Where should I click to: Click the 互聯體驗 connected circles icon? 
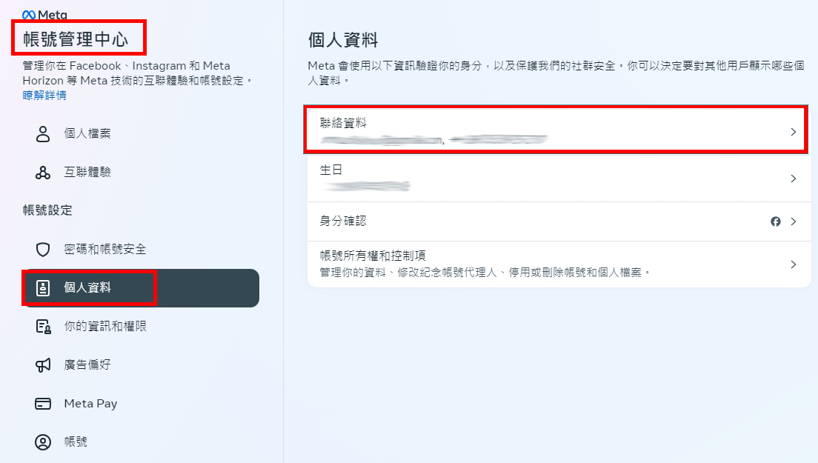(x=43, y=172)
